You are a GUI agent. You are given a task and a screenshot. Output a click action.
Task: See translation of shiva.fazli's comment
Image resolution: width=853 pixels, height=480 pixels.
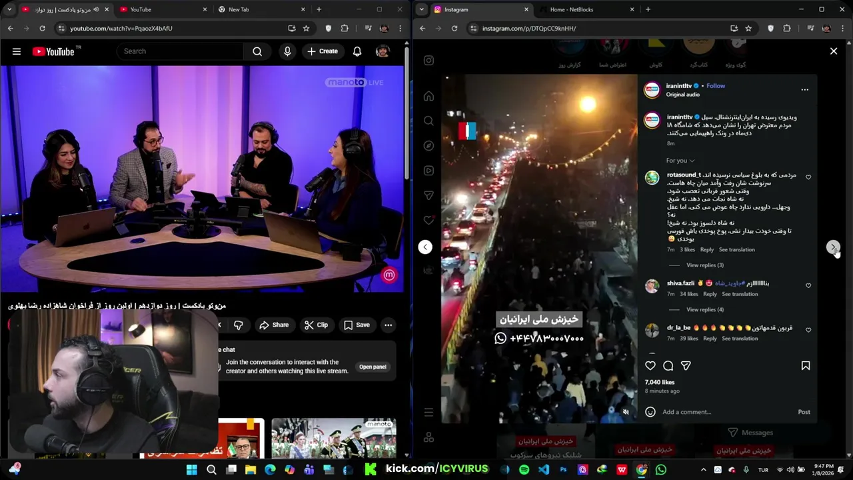pyautogui.click(x=740, y=294)
